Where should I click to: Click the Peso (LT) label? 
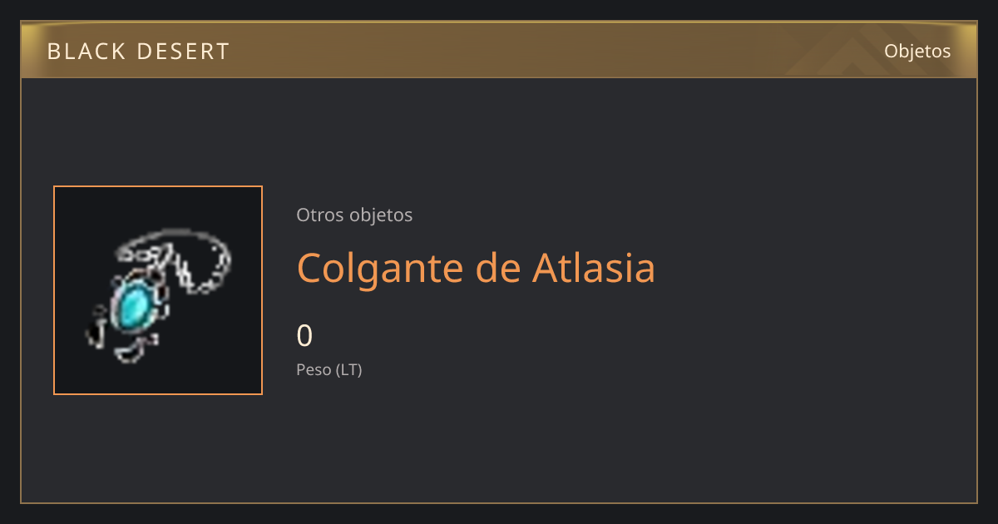[x=329, y=370]
